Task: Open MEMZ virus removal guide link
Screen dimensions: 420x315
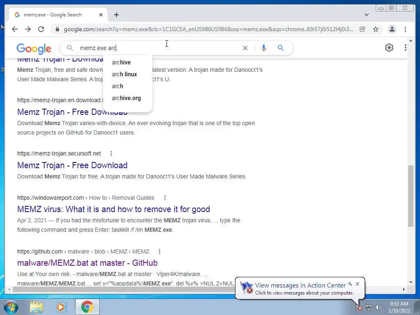Action: click(x=114, y=209)
